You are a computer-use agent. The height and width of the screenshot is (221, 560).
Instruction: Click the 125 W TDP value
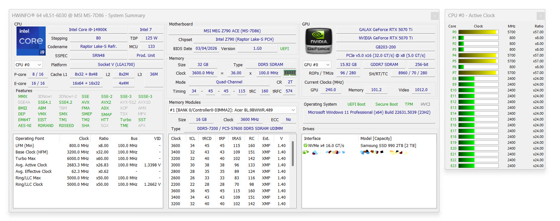(x=151, y=38)
